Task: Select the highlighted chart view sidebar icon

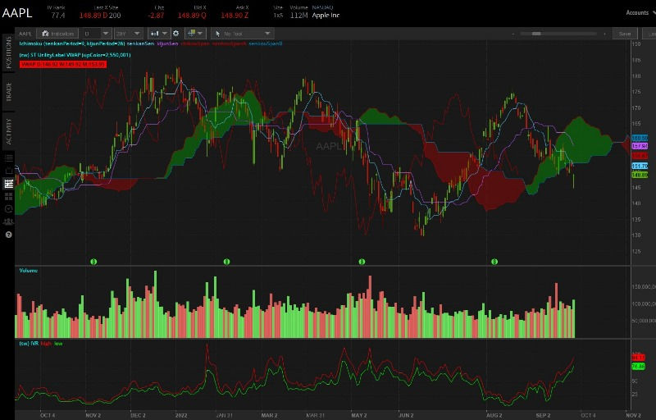Action: [8, 183]
